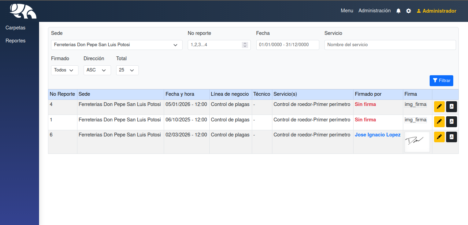The height and width of the screenshot is (225, 468).
Task: Click the company logo in header
Action: (x=23, y=11)
